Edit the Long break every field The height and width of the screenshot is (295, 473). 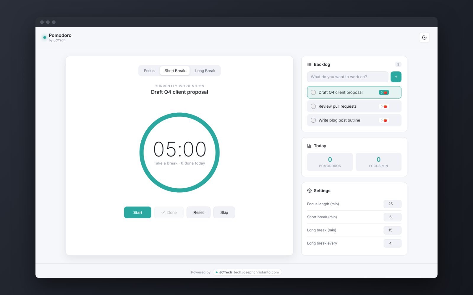point(392,243)
